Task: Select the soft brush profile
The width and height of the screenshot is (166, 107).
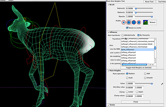Action: 129,22
